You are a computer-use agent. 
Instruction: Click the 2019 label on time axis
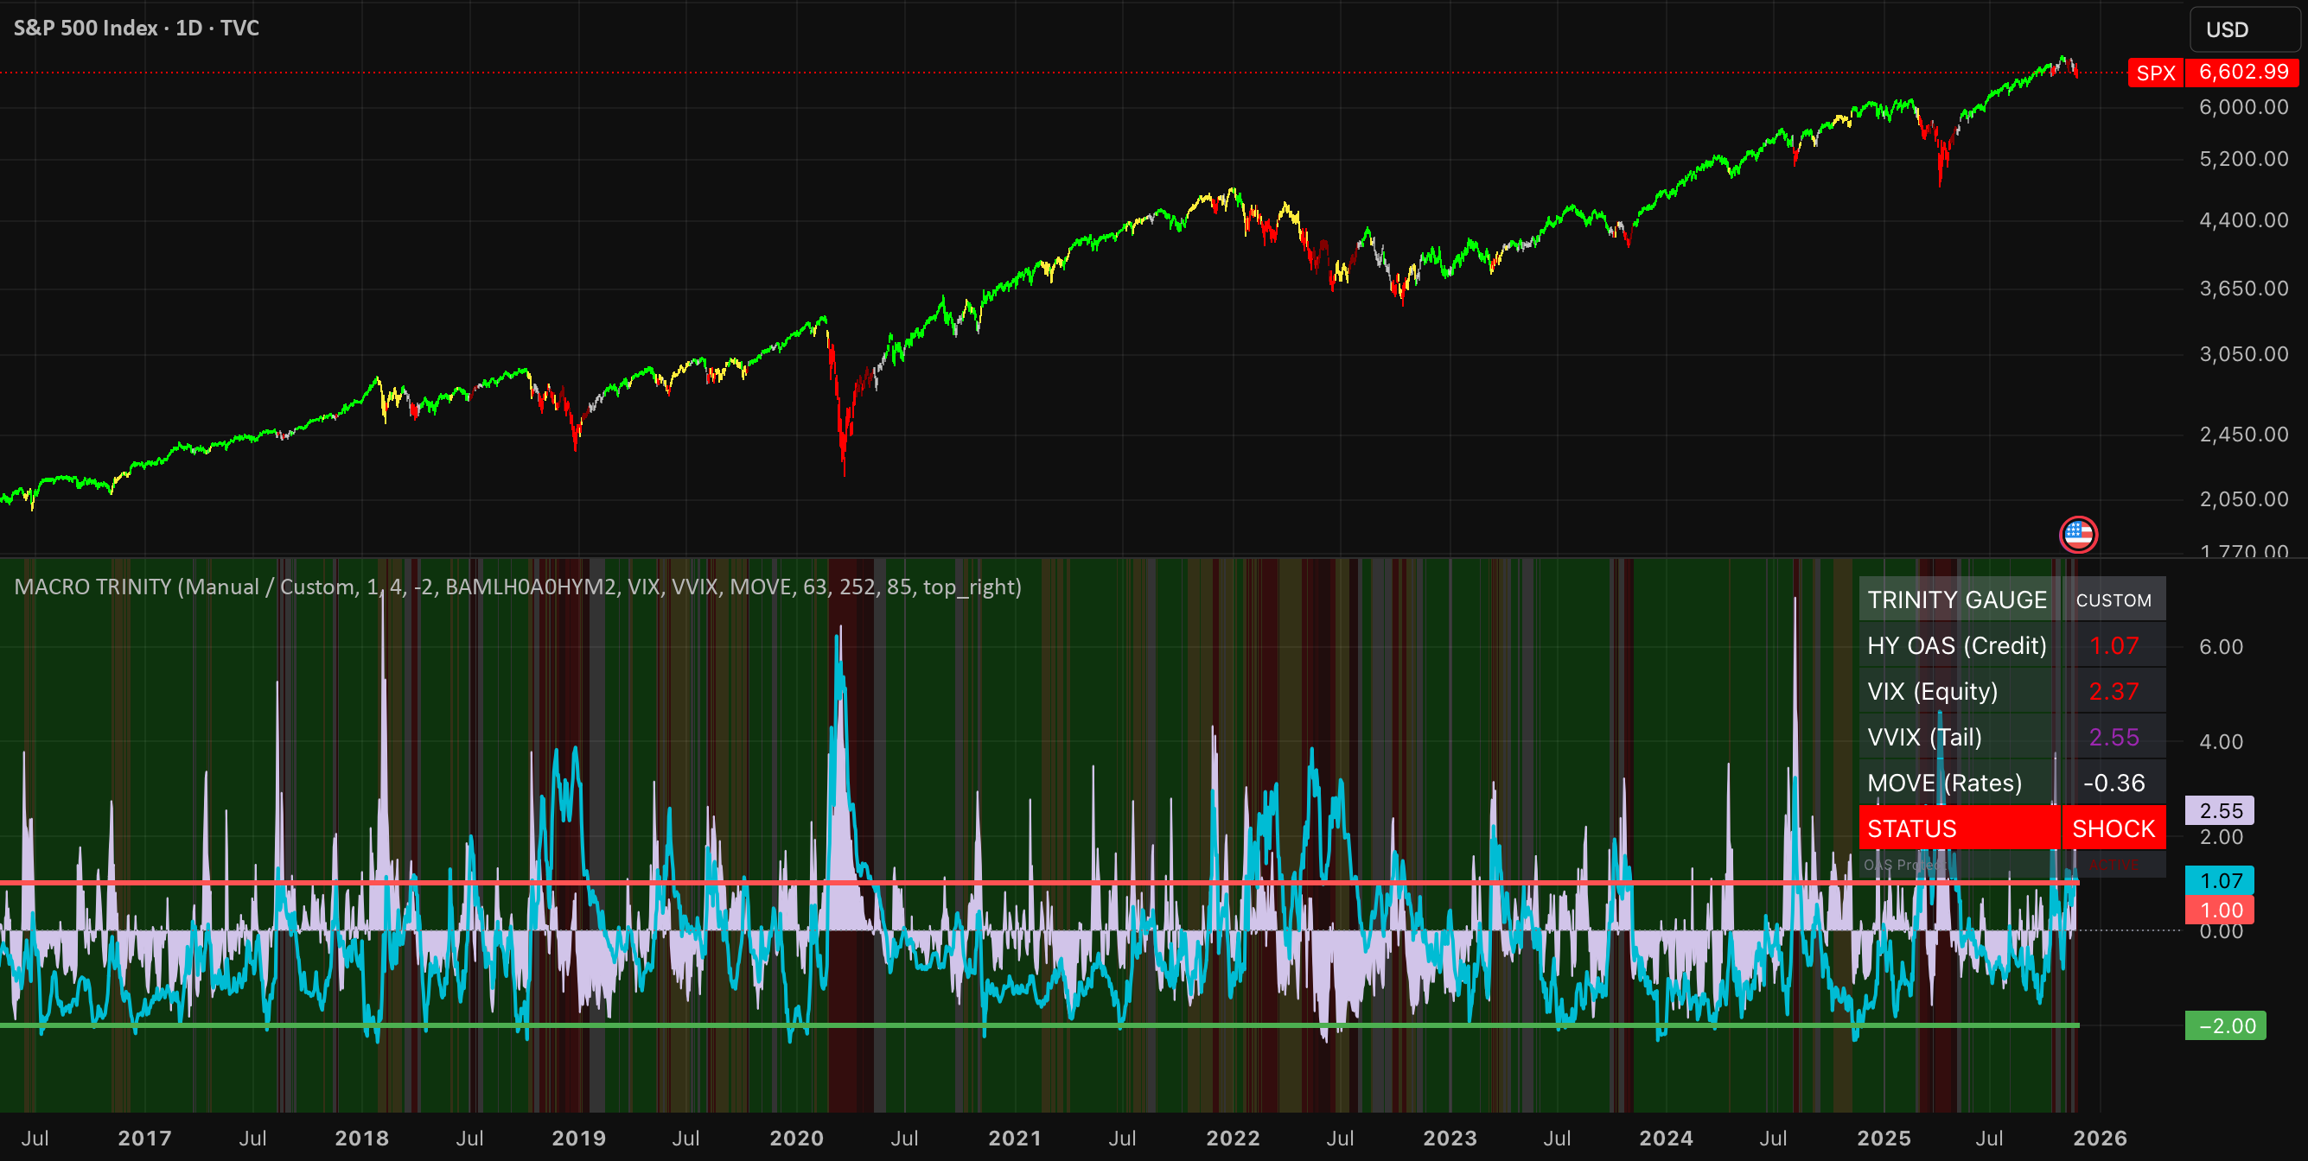(578, 1138)
